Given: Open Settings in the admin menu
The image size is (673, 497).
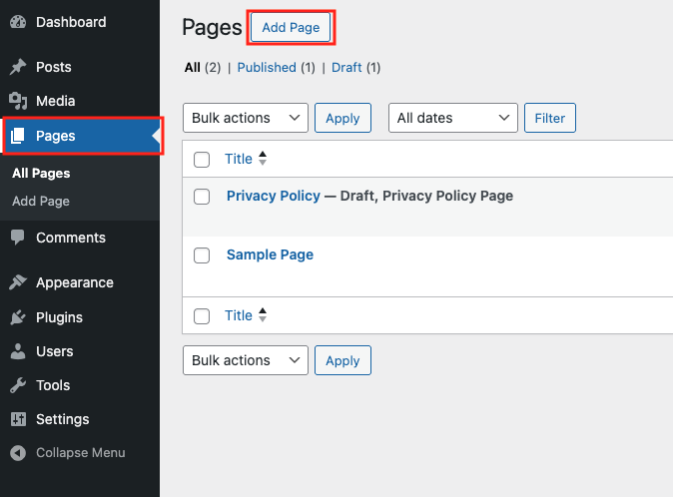Looking at the screenshot, I should (62, 419).
